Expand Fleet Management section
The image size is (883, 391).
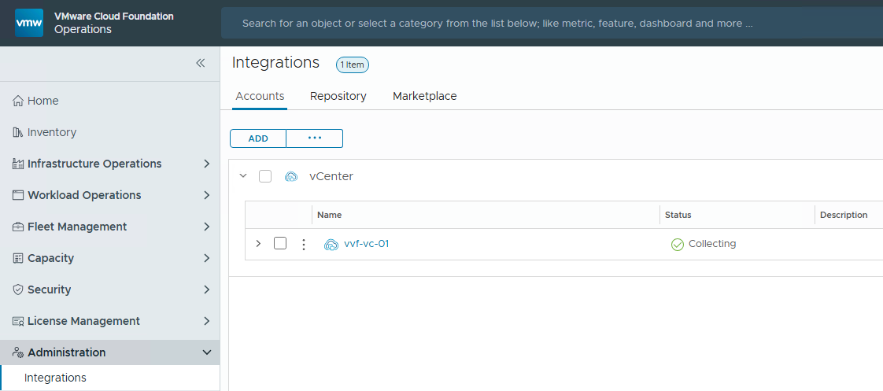(x=206, y=227)
